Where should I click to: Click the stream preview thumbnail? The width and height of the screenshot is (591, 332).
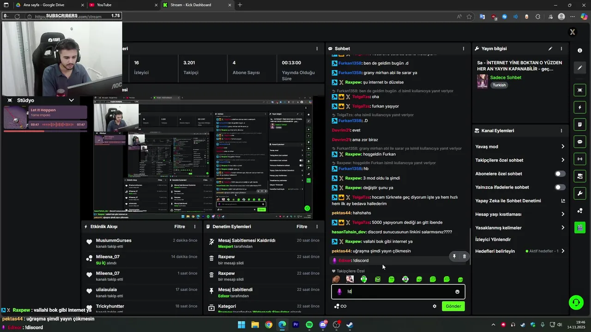click(x=203, y=158)
